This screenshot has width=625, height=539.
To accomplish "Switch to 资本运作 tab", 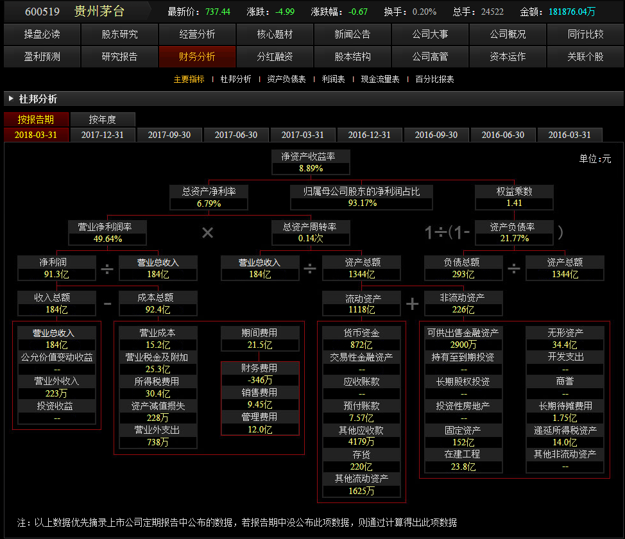I will pos(508,56).
